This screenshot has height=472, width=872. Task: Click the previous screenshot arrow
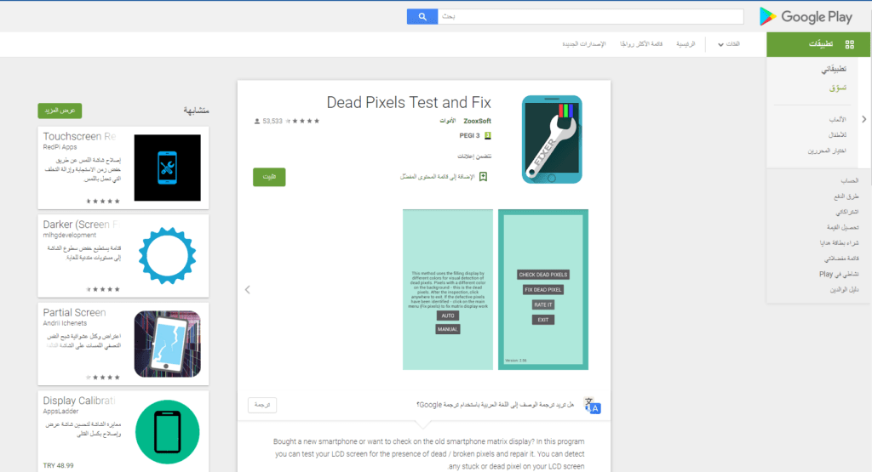(x=248, y=289)
